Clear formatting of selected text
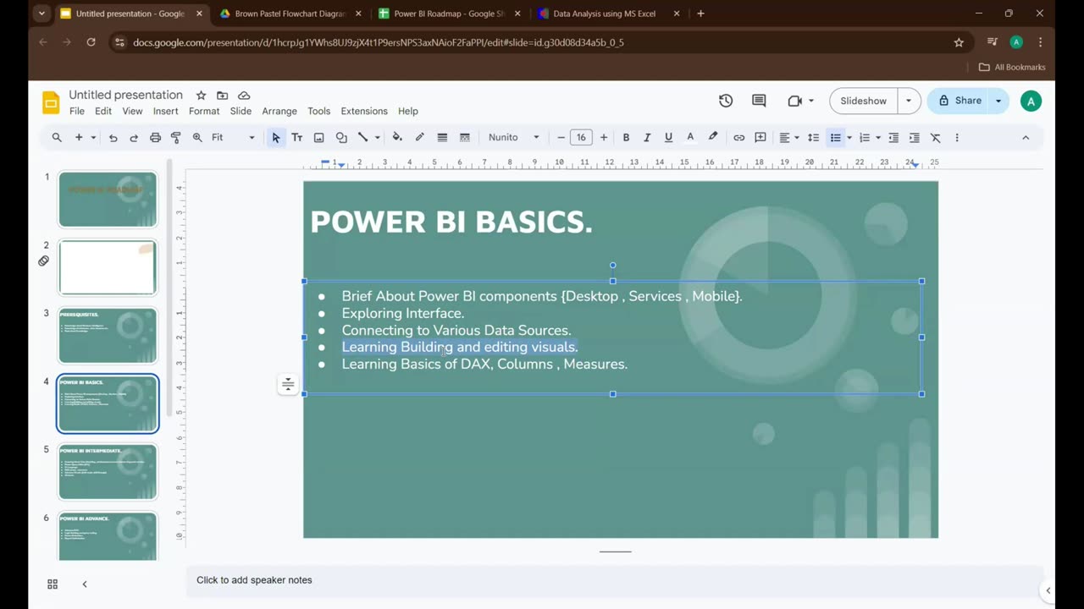Screen dimensions: 1084x609 936,137
